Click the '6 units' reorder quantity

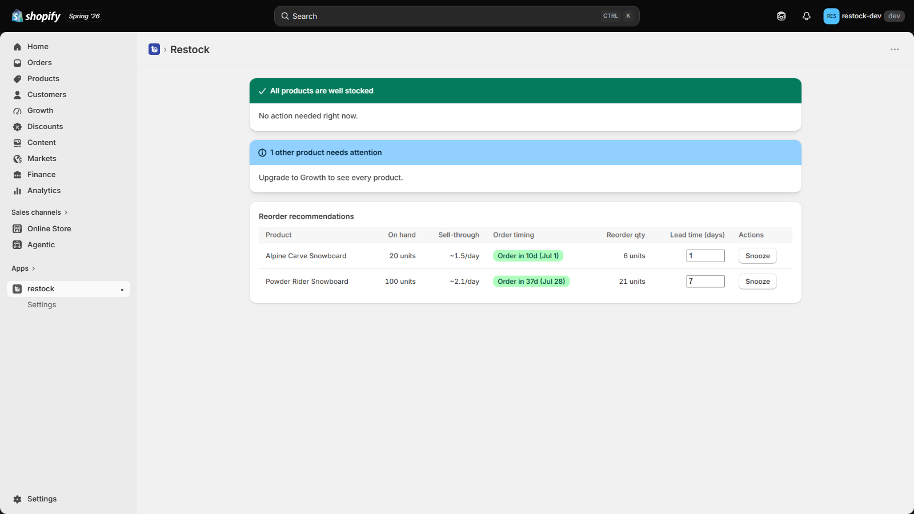click(x=634, y=256)
